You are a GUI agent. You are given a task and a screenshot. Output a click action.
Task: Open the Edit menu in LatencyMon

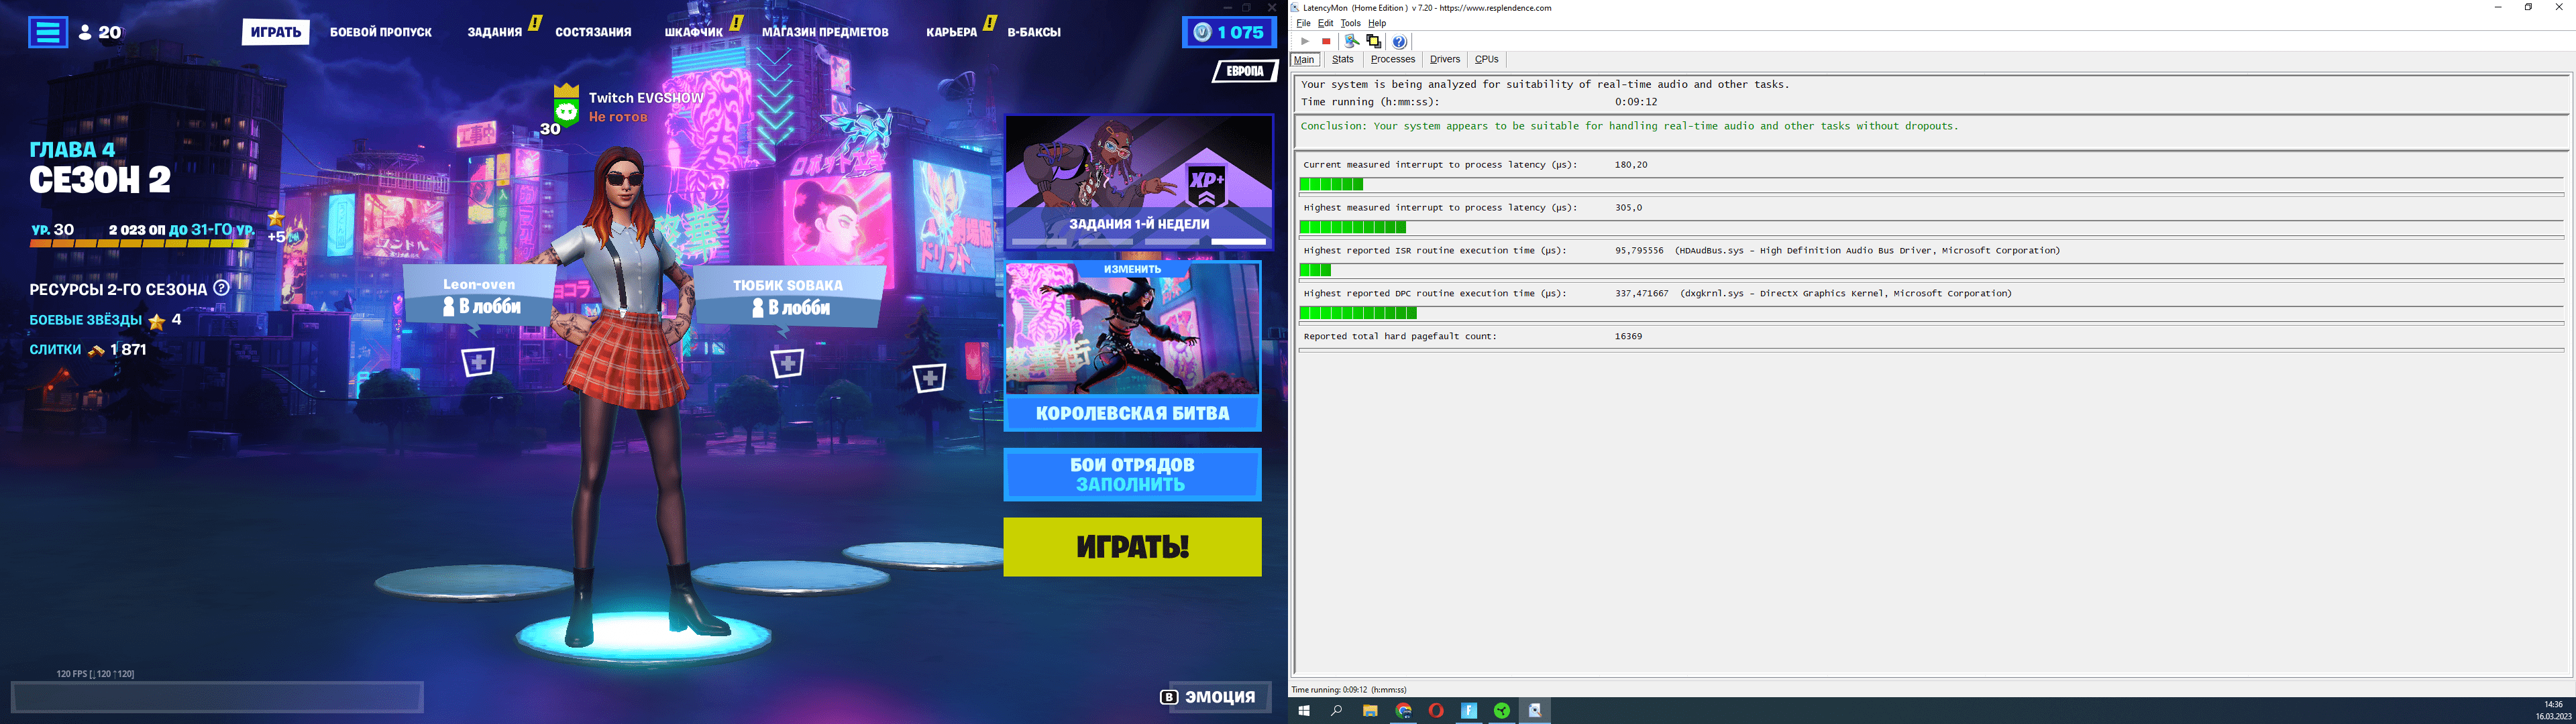(1325, 23)
